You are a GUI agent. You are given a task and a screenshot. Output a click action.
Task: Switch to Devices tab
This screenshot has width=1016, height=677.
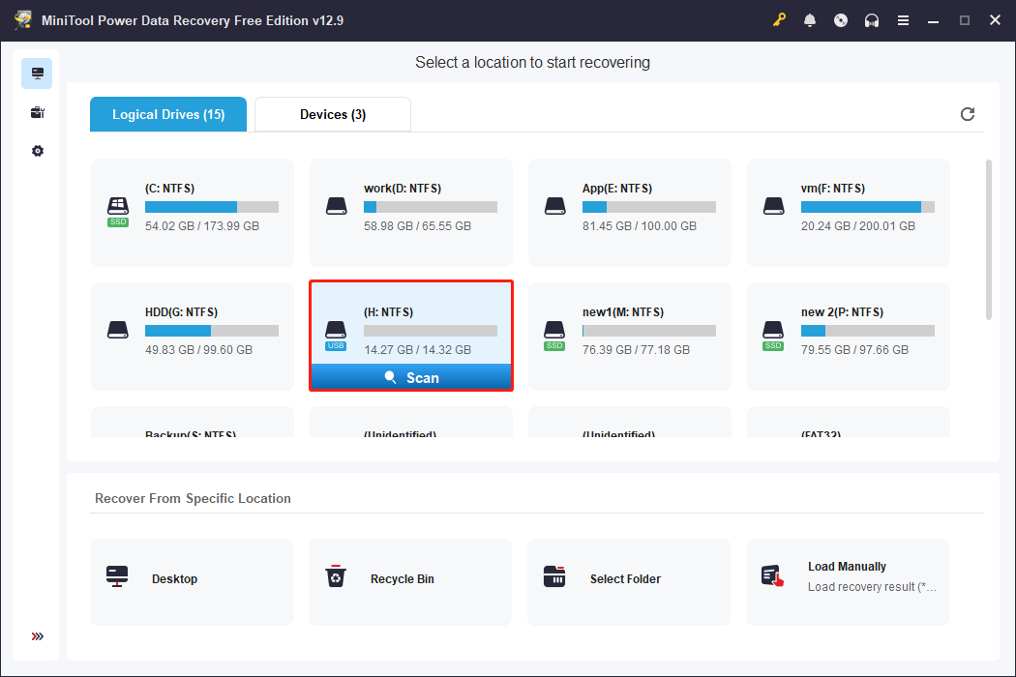coord(333,114)
